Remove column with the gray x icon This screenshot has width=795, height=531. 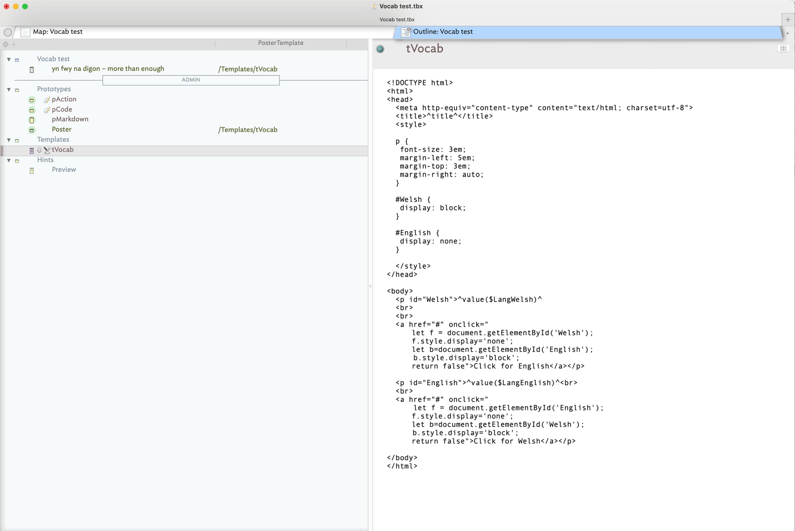pos(5,44)
